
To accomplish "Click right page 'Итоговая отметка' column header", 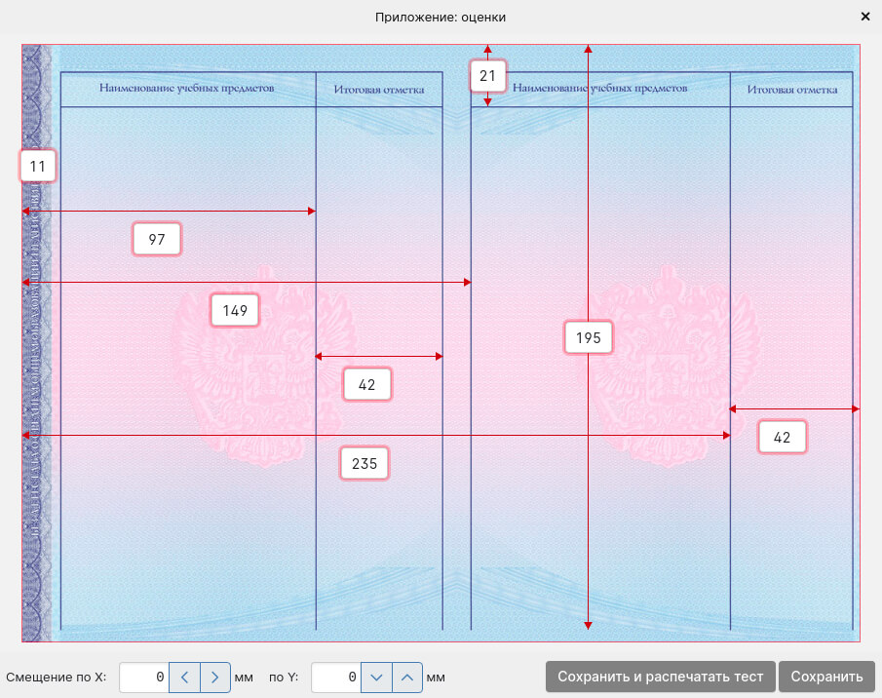I will (x=791, y=90).
